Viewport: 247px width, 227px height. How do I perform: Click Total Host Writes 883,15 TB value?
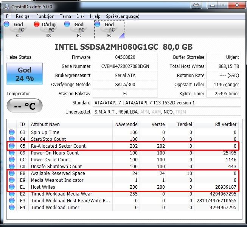[224, 66]
